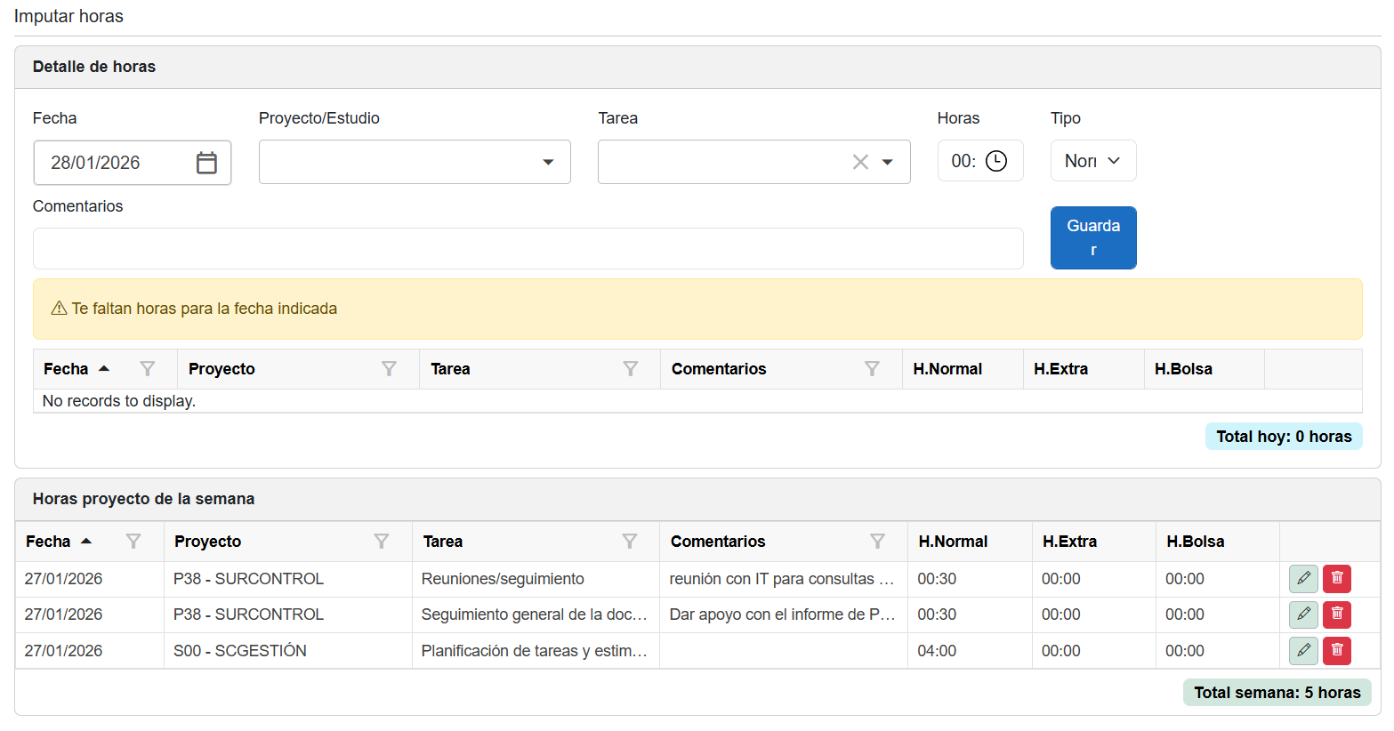Delete the Seguimiento general row
Screen dimensions: 1394x731
1336,615
